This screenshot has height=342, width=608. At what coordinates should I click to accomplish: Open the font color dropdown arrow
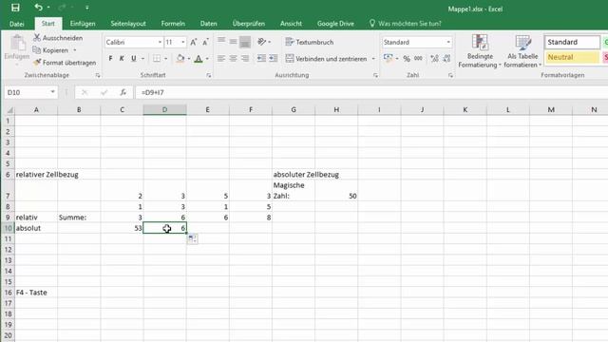[x=207, y=59]
